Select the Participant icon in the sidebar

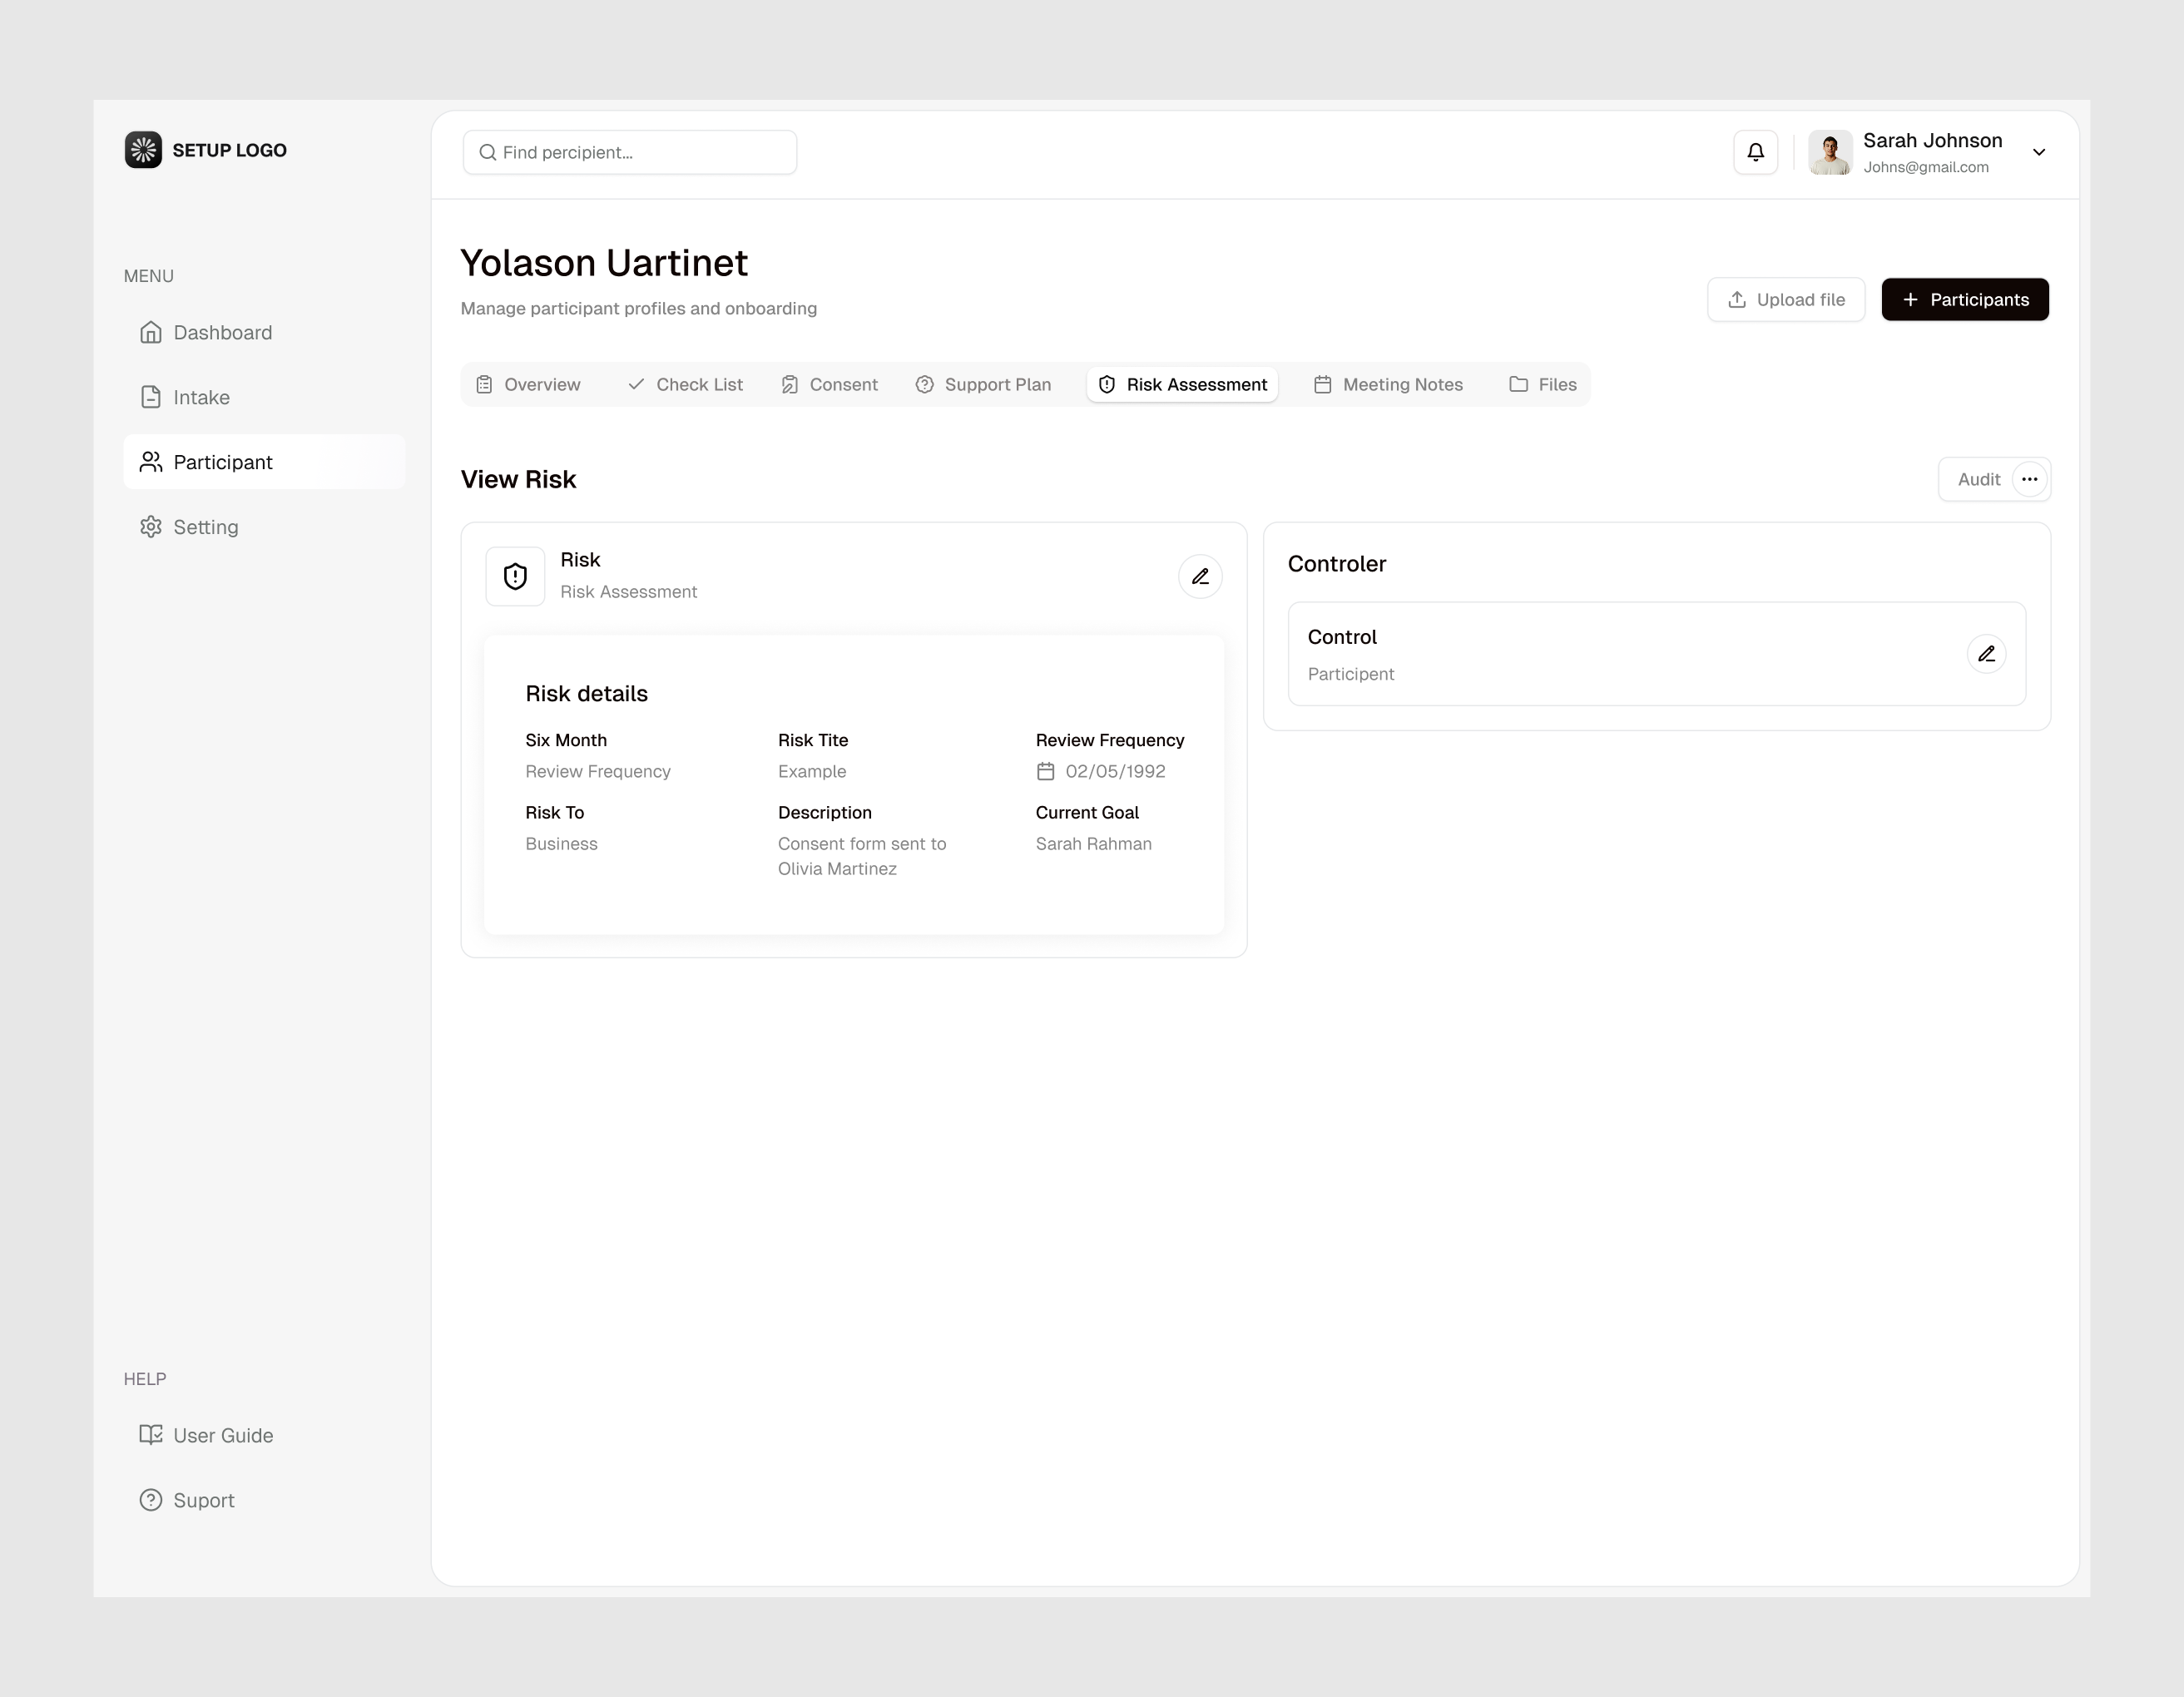151,461
